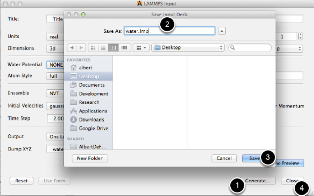The image size is (314, 196).
Task: Open Documents folder in sidebar
Action: pos(88,85)
